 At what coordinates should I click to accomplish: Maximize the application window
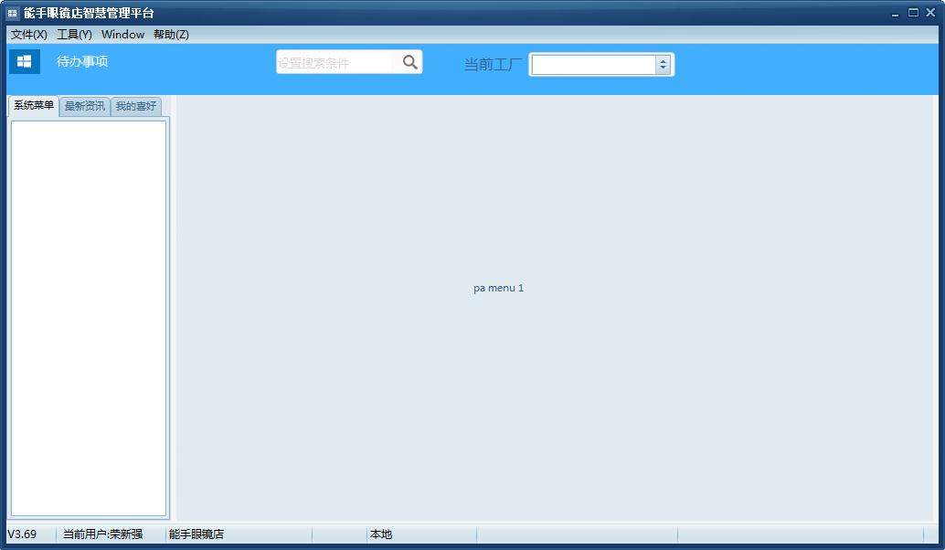[x=913, y=13]
